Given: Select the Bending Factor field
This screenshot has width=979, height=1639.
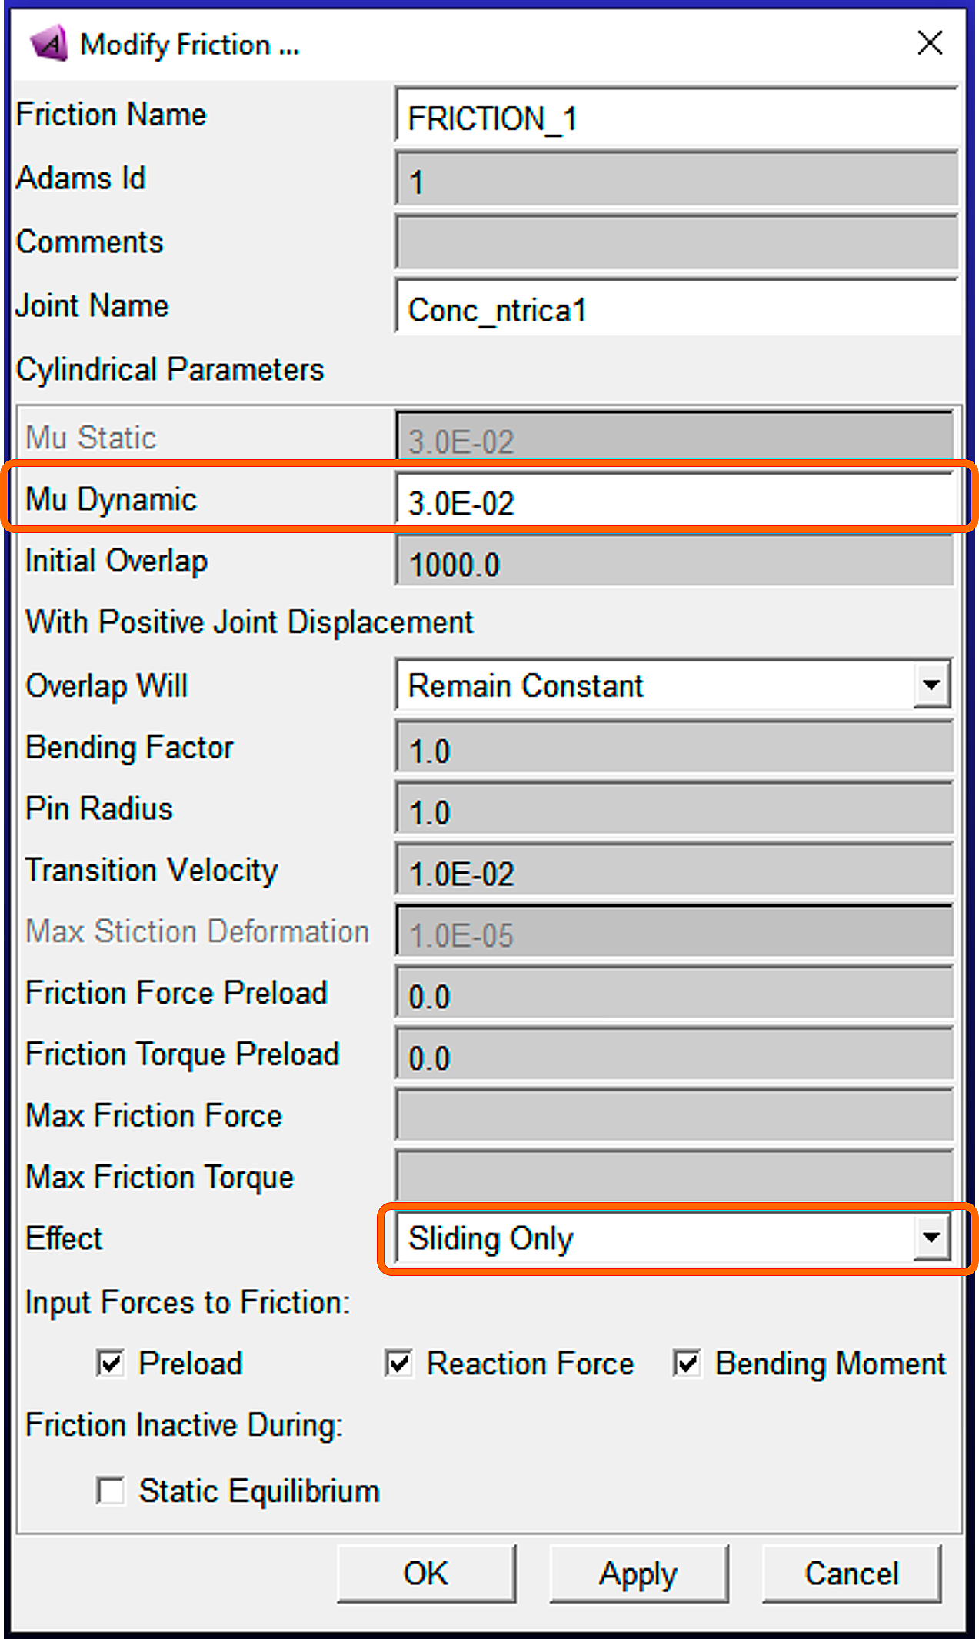Looking at the screenshot, I should point(674,749).
